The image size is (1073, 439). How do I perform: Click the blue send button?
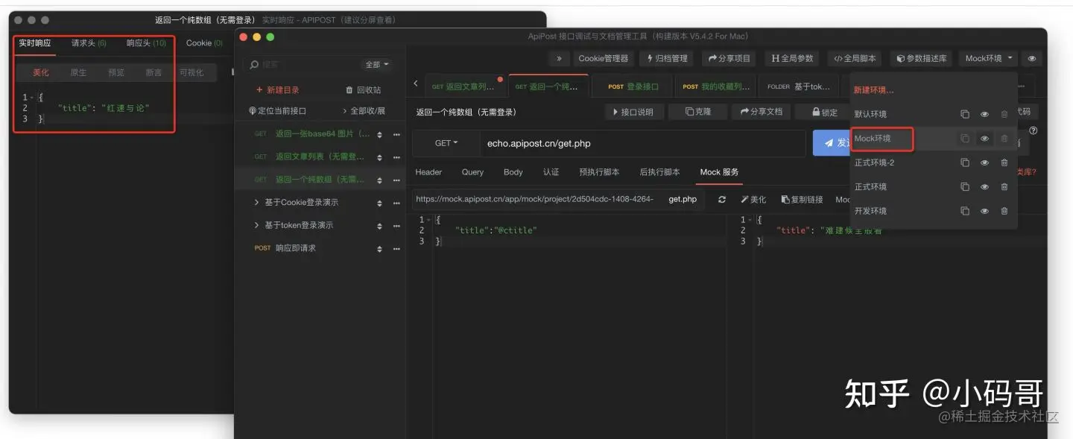[x=832, y=143]
